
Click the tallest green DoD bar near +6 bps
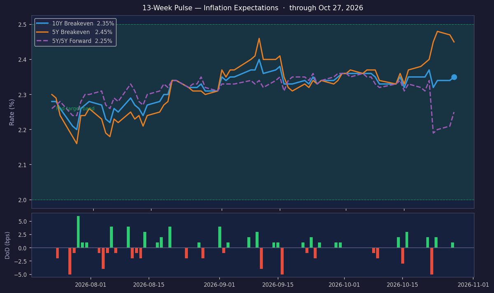(78, 232)
